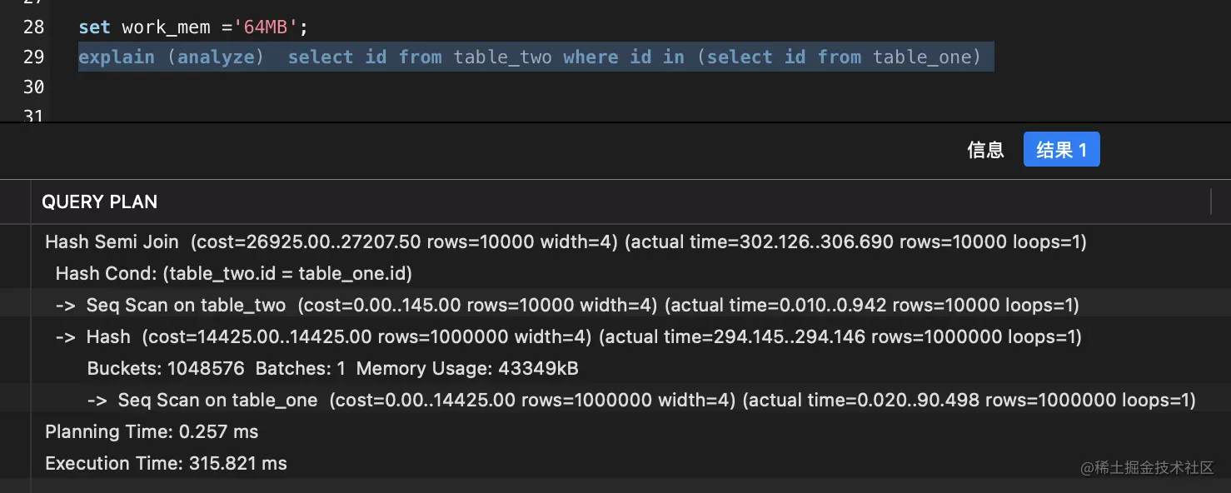Select the Execution Time result row
Image resolution: width=1231 pixels, height=493 pixels.
166,464
